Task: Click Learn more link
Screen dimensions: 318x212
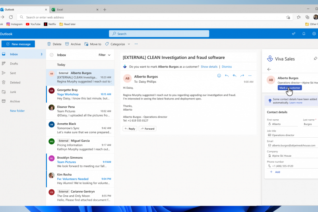Action: [296, 103]
